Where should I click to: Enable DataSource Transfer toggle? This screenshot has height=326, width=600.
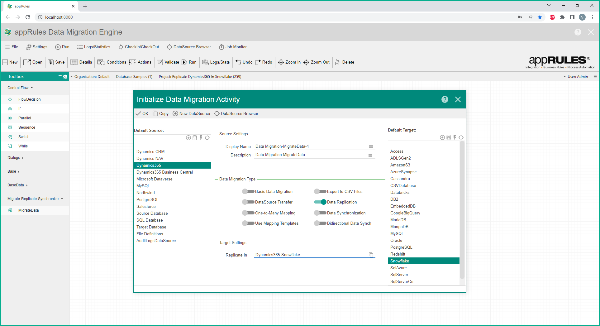tap(248, 202)
